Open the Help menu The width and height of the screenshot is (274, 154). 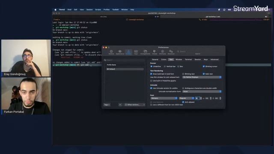132,10
